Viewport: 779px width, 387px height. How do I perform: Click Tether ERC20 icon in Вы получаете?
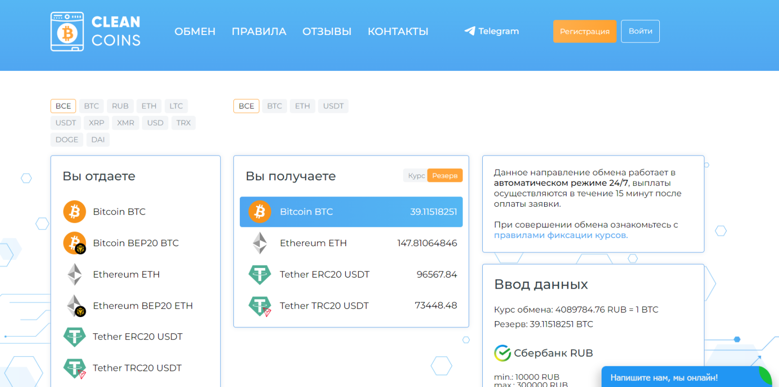260,275
